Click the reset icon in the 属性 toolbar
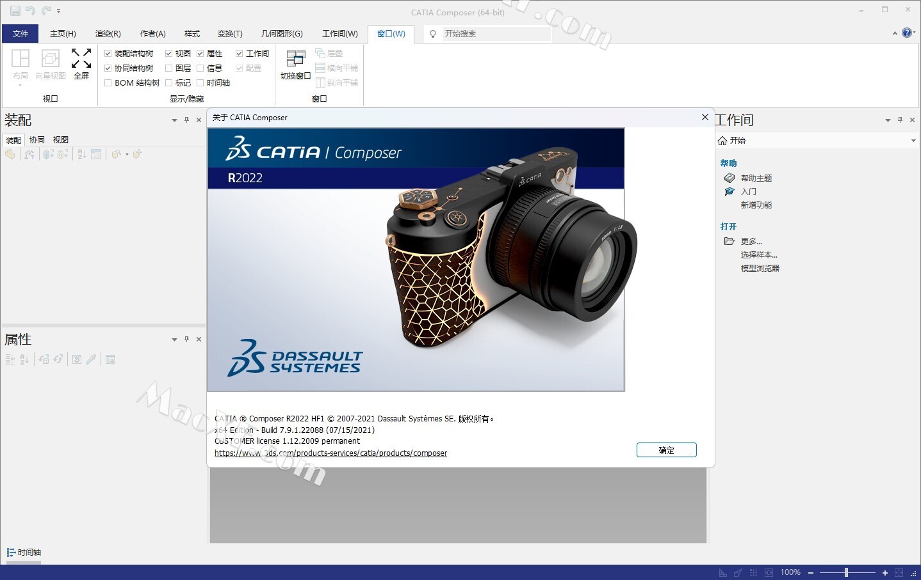The width and height of the screenshot is (921, 580). click(77, 359)
